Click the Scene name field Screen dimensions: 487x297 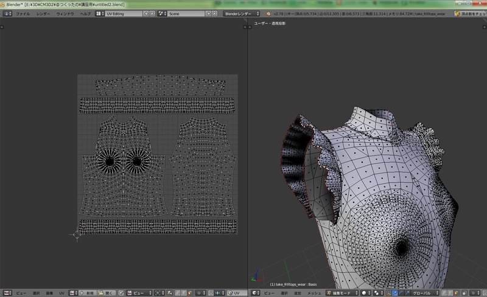[x=186, y=13]
